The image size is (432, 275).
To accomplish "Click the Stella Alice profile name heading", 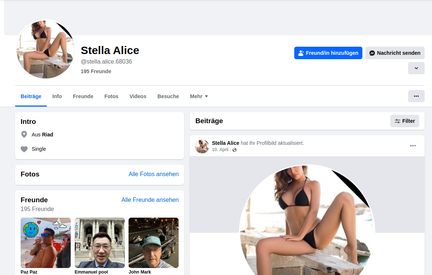I will (110, 50).
